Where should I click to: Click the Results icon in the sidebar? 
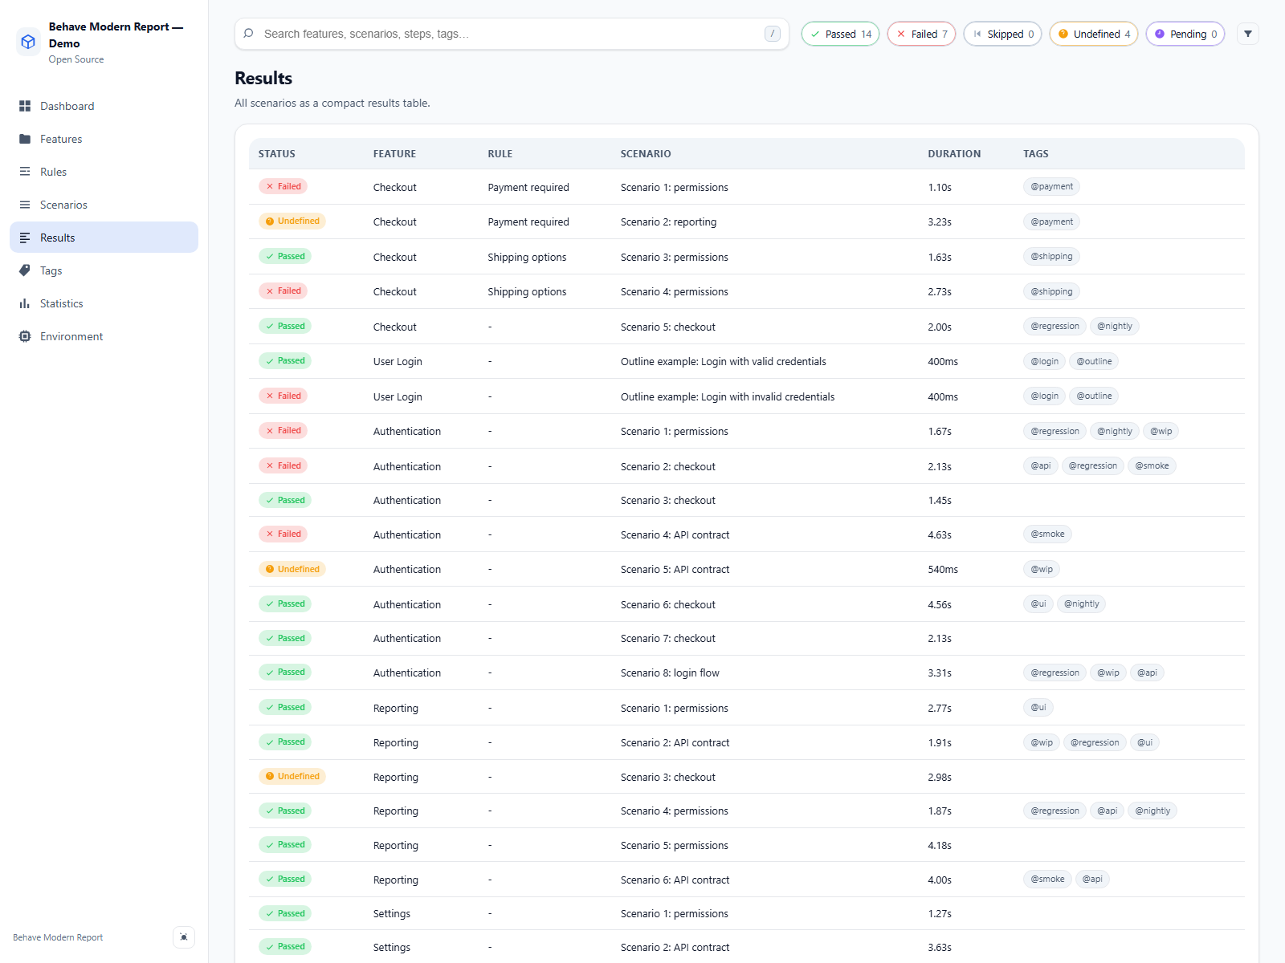pyautogui.click(x=25, y=238)
